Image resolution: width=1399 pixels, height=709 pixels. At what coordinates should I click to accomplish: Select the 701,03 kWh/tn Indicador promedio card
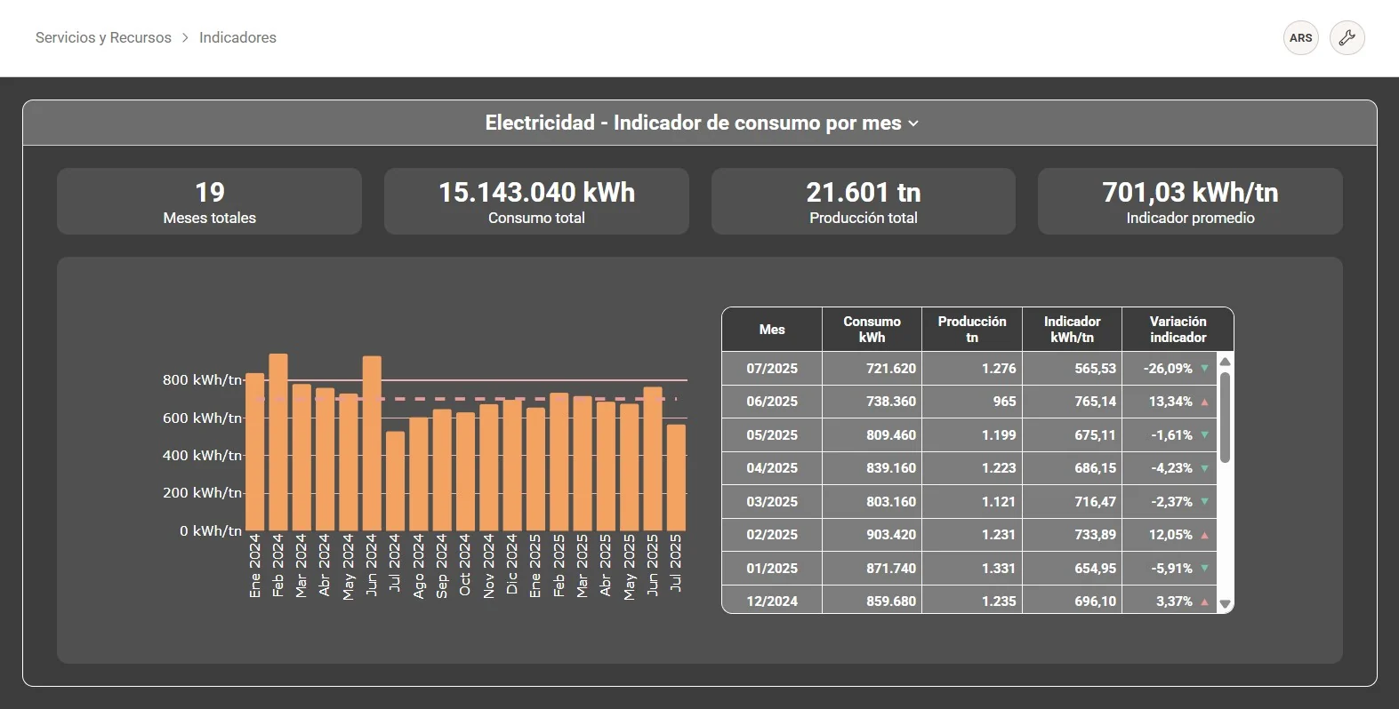click(1190, 202)
